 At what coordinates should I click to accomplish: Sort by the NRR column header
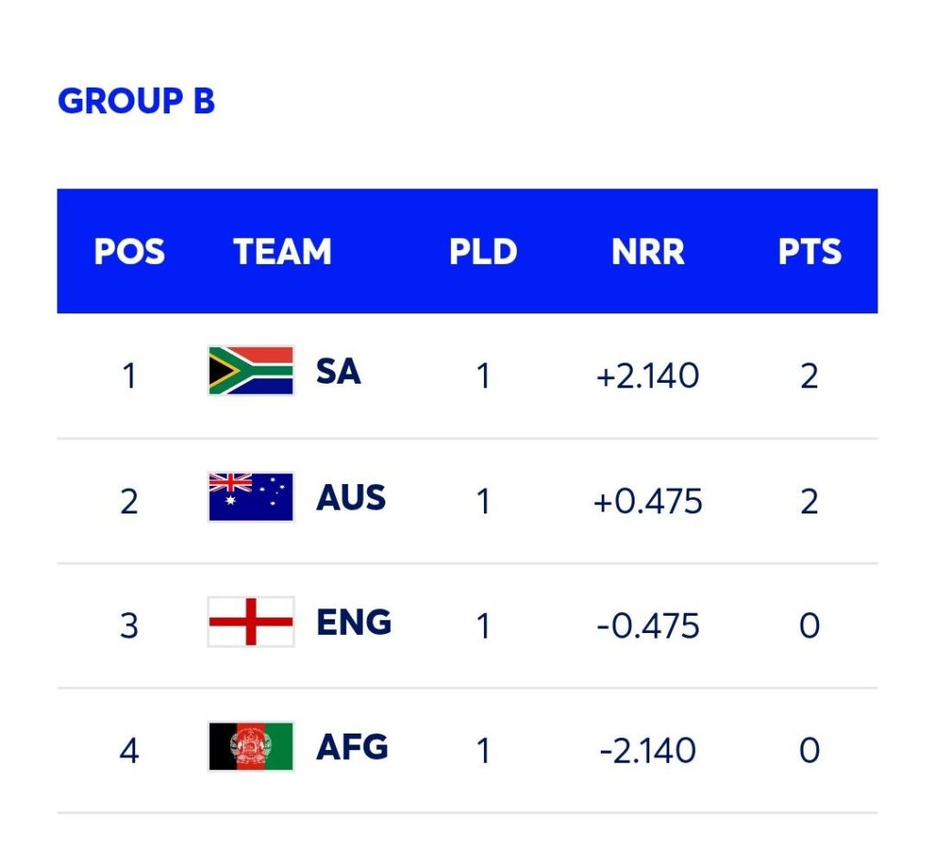tap(647, 251)
